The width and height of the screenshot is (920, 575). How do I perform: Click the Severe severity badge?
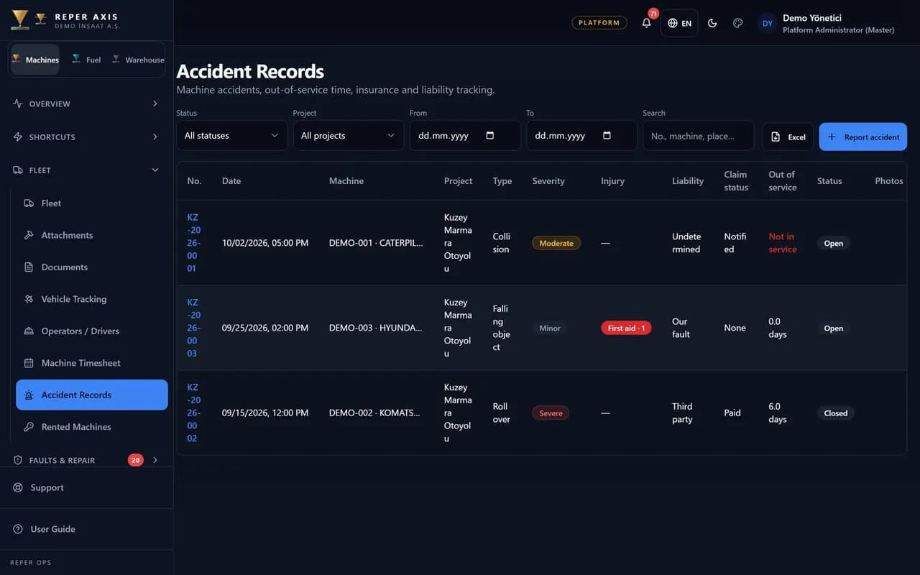pyautogui.click(x=551, y=413)
